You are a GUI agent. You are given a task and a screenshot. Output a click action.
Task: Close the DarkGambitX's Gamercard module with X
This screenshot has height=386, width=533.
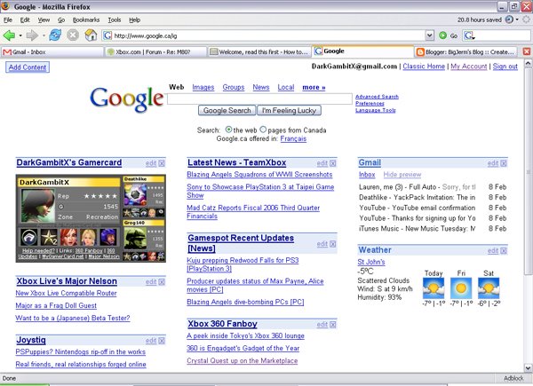[162, 163]
